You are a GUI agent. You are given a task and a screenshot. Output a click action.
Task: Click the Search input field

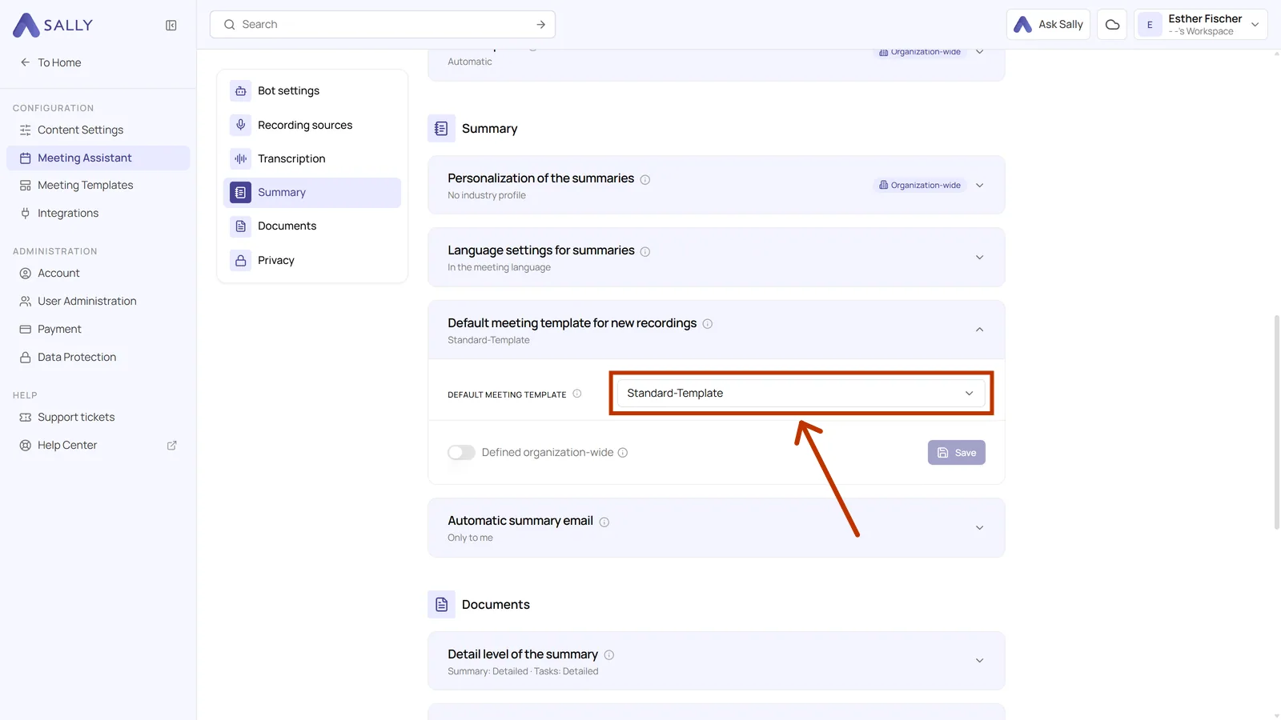pos(383,25)
